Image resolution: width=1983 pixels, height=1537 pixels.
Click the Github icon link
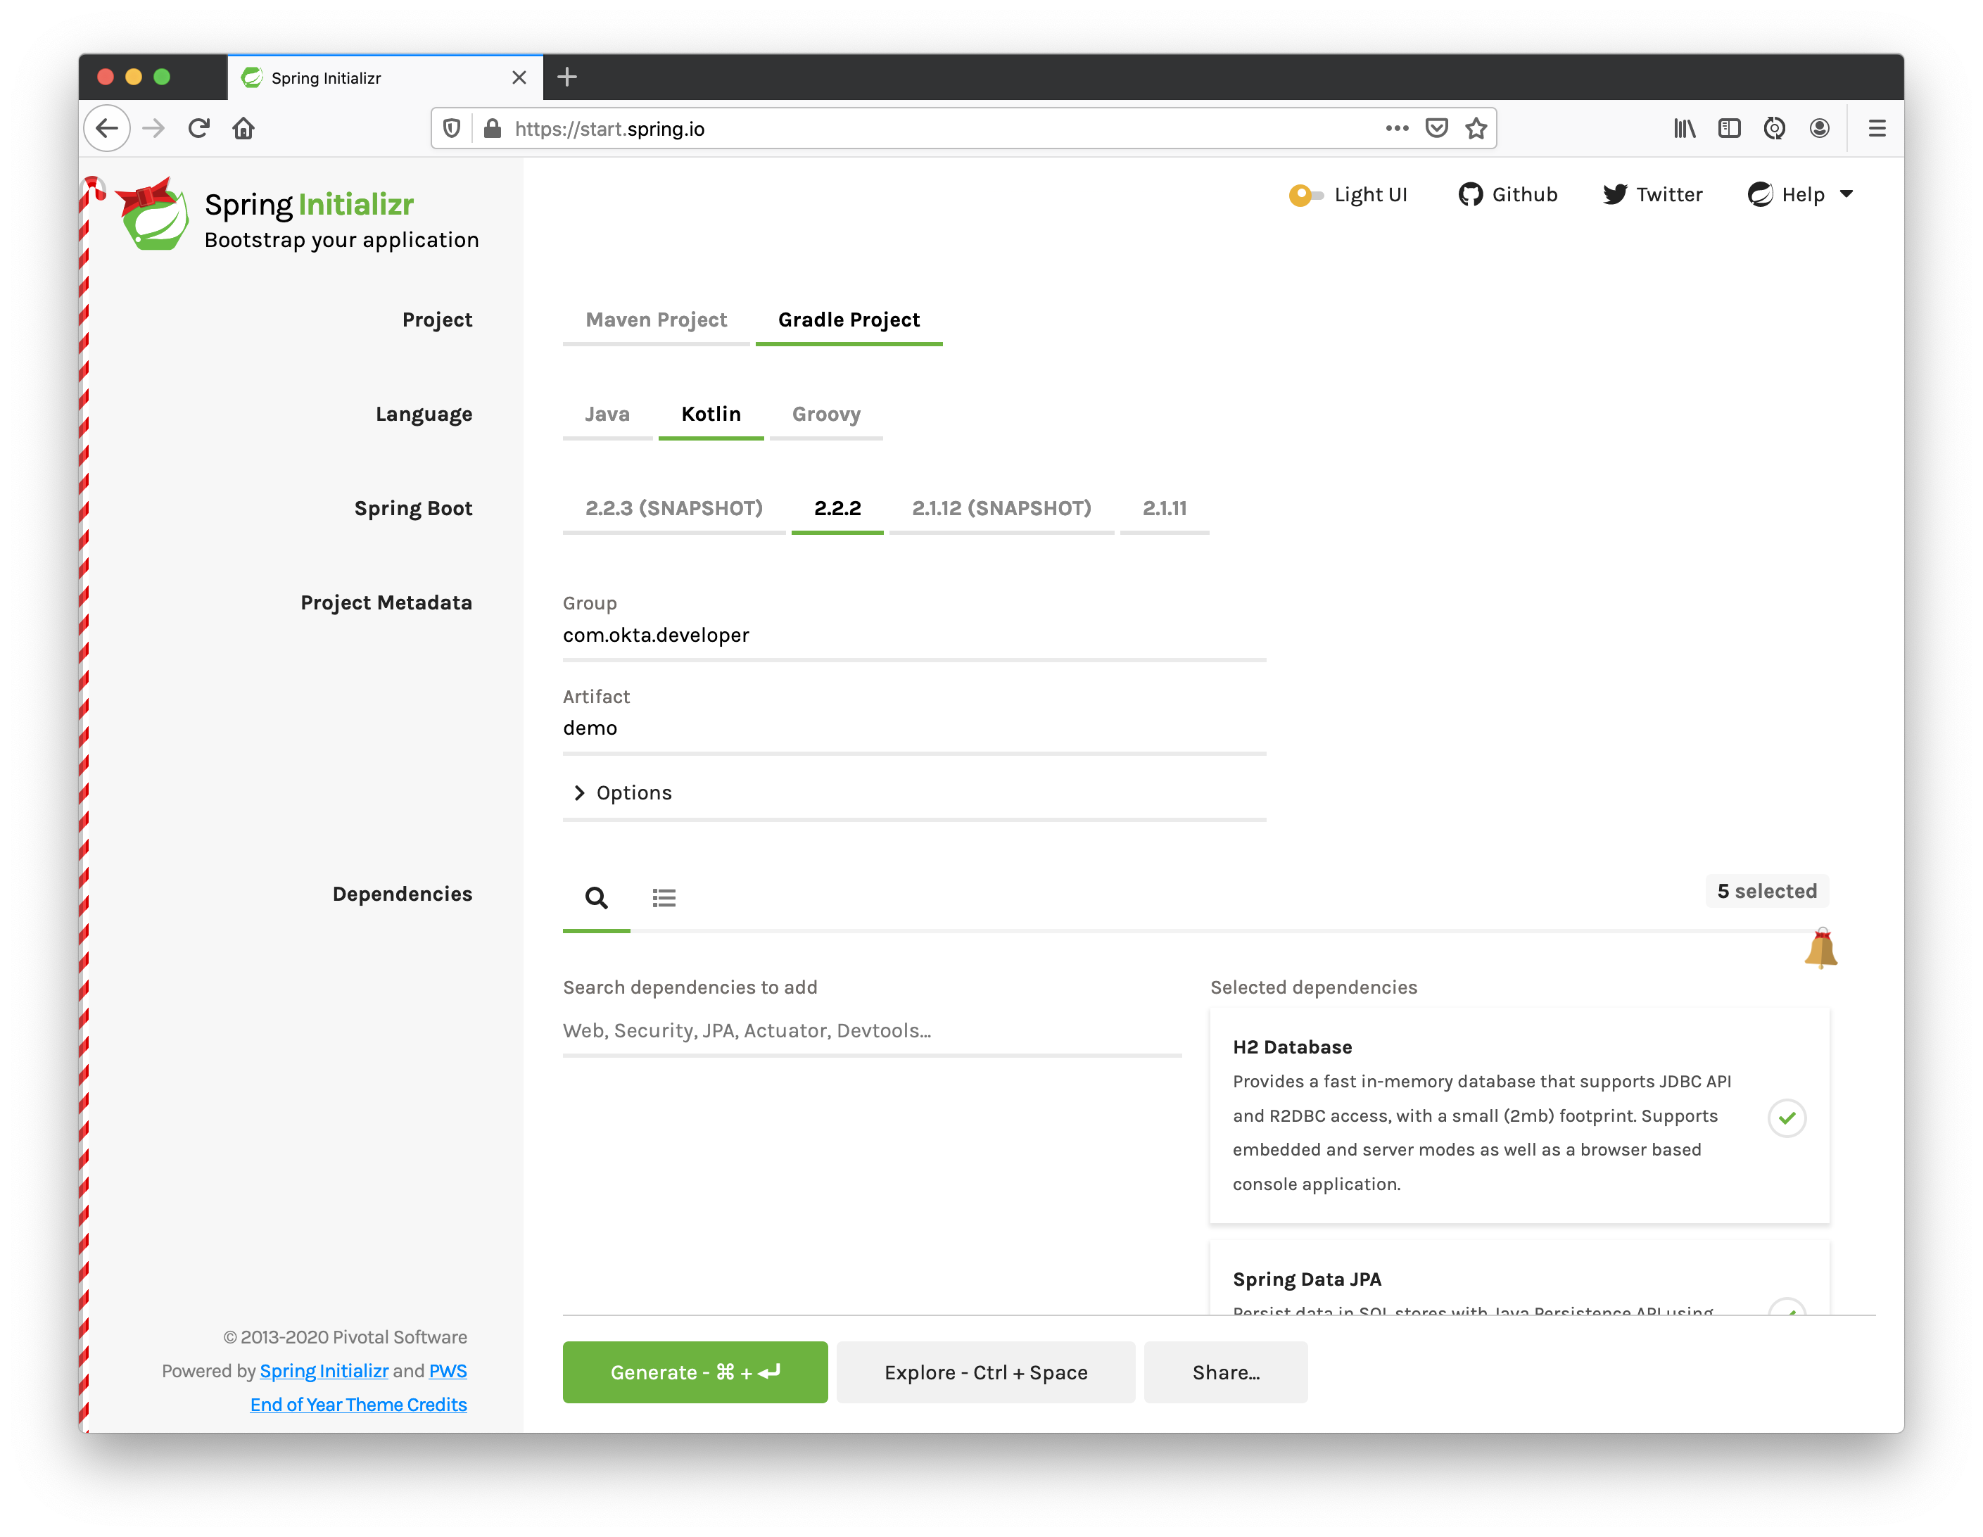(1470, 194)
